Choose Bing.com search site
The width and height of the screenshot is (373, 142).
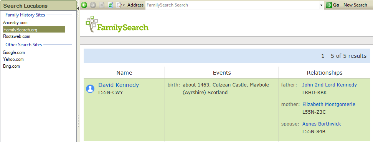12,66
